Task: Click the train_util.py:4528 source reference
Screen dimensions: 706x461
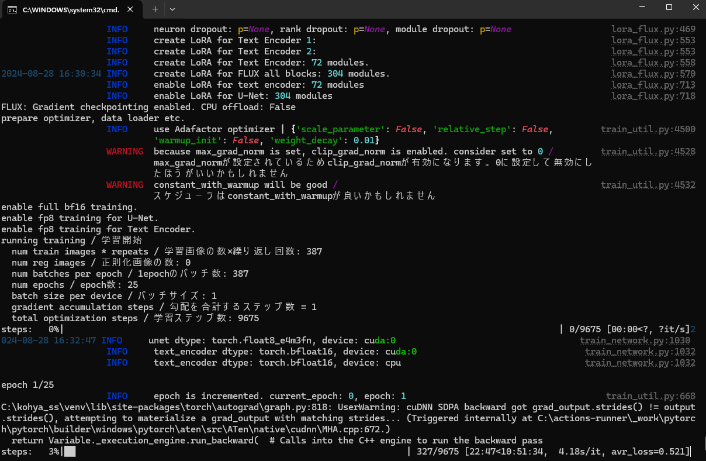Action: click(648, 152)
